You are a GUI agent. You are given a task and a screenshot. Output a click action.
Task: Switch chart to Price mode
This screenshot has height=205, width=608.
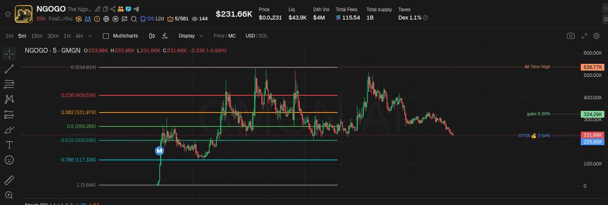[x=219, y=36]
